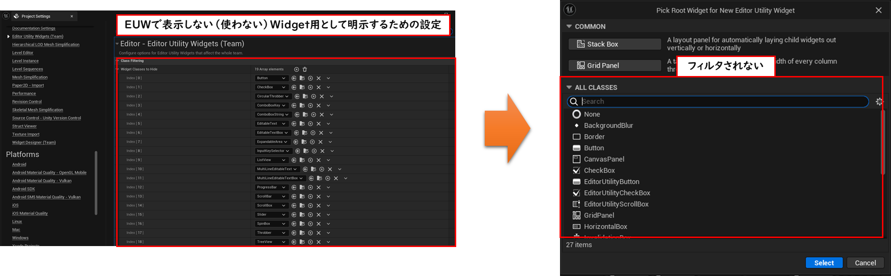
Task: Clear the InputKeySelector class in Index 8
Action: tap(322, 151)
